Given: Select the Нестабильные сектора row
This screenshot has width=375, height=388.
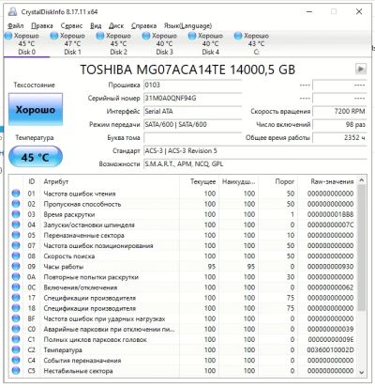Looking at the screenshot, I should tap(183, 371).
